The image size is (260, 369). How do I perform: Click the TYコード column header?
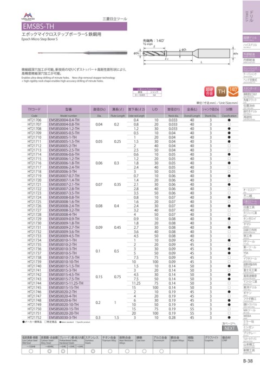pos(34,109)
